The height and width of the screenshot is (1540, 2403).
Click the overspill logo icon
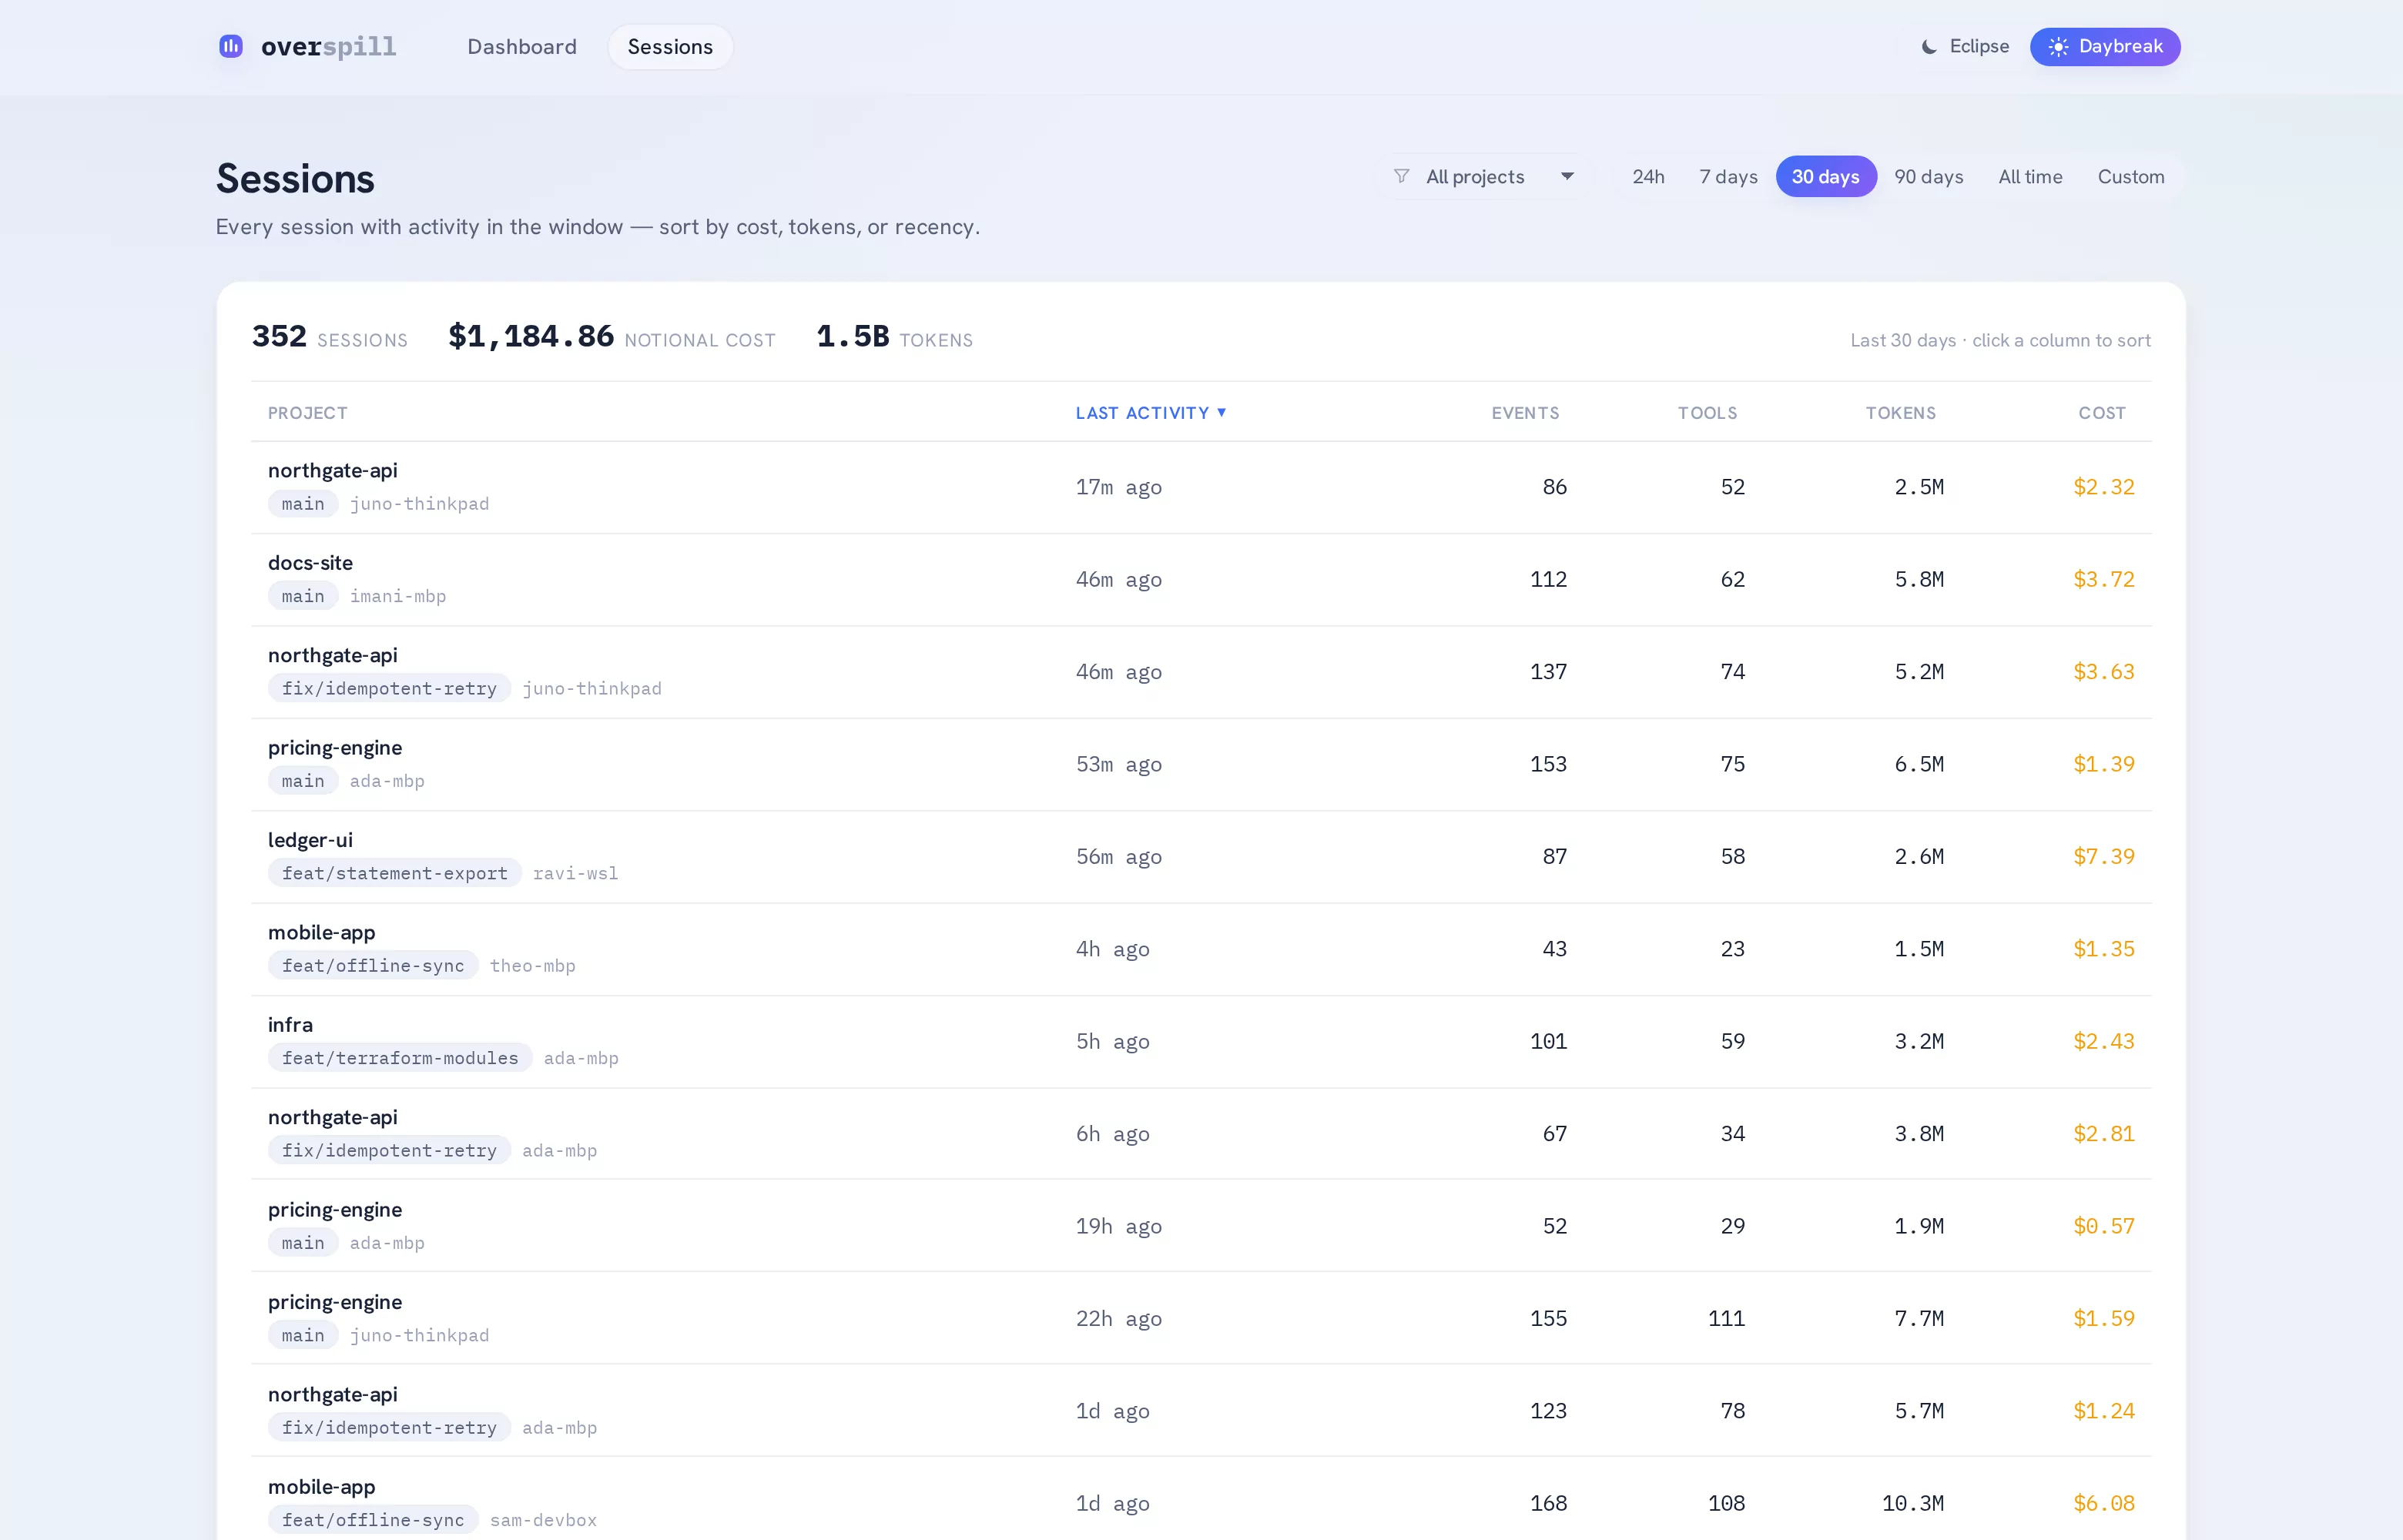[231, 46]
